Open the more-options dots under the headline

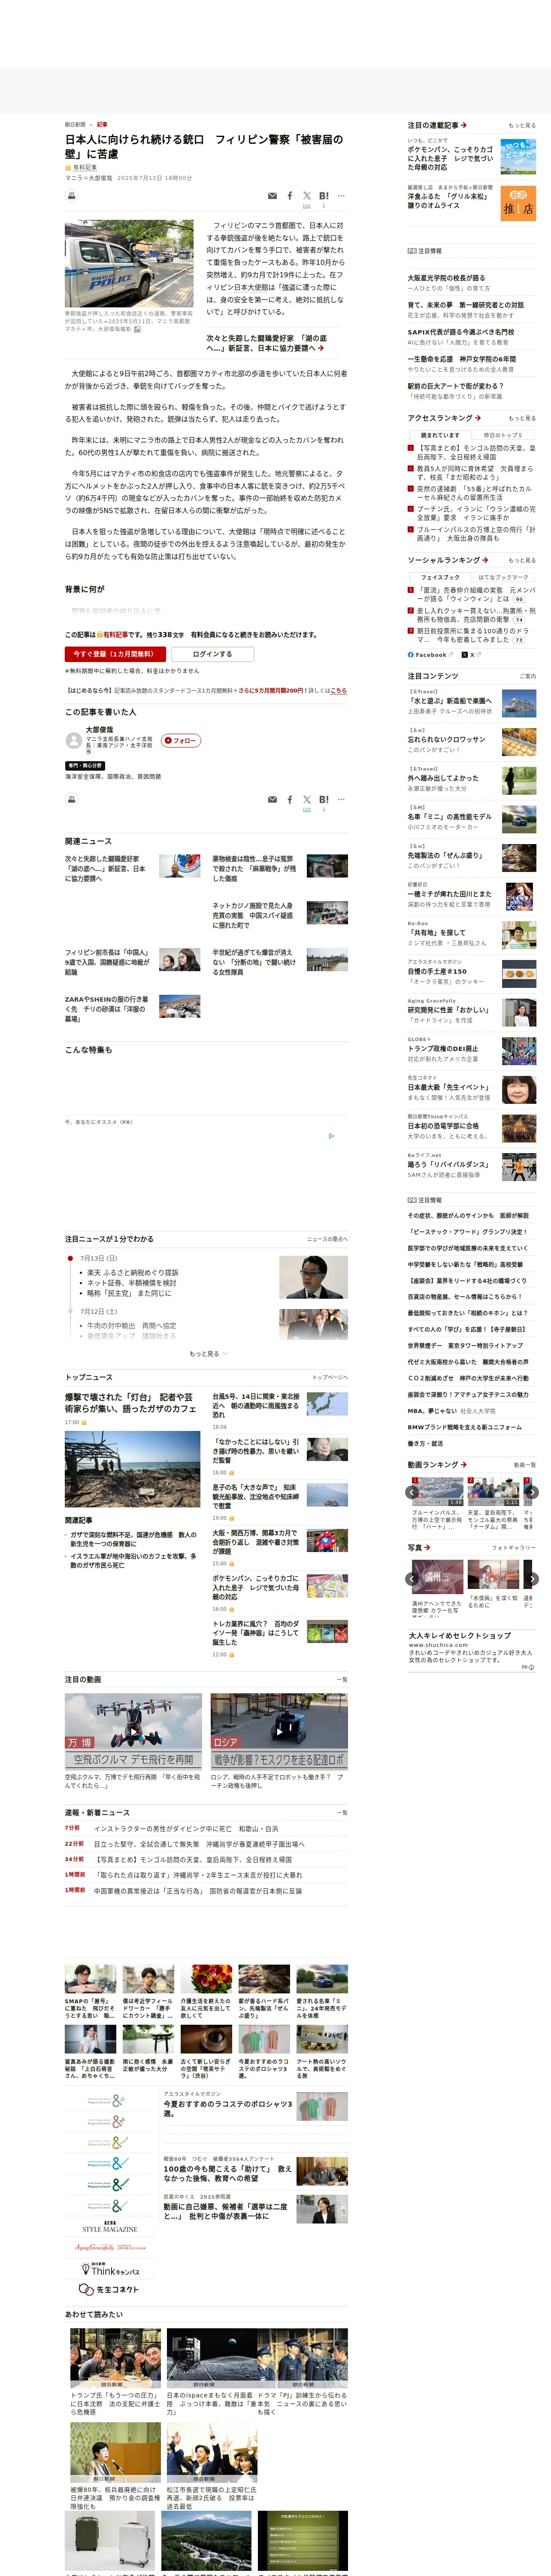tap(341, 196)
